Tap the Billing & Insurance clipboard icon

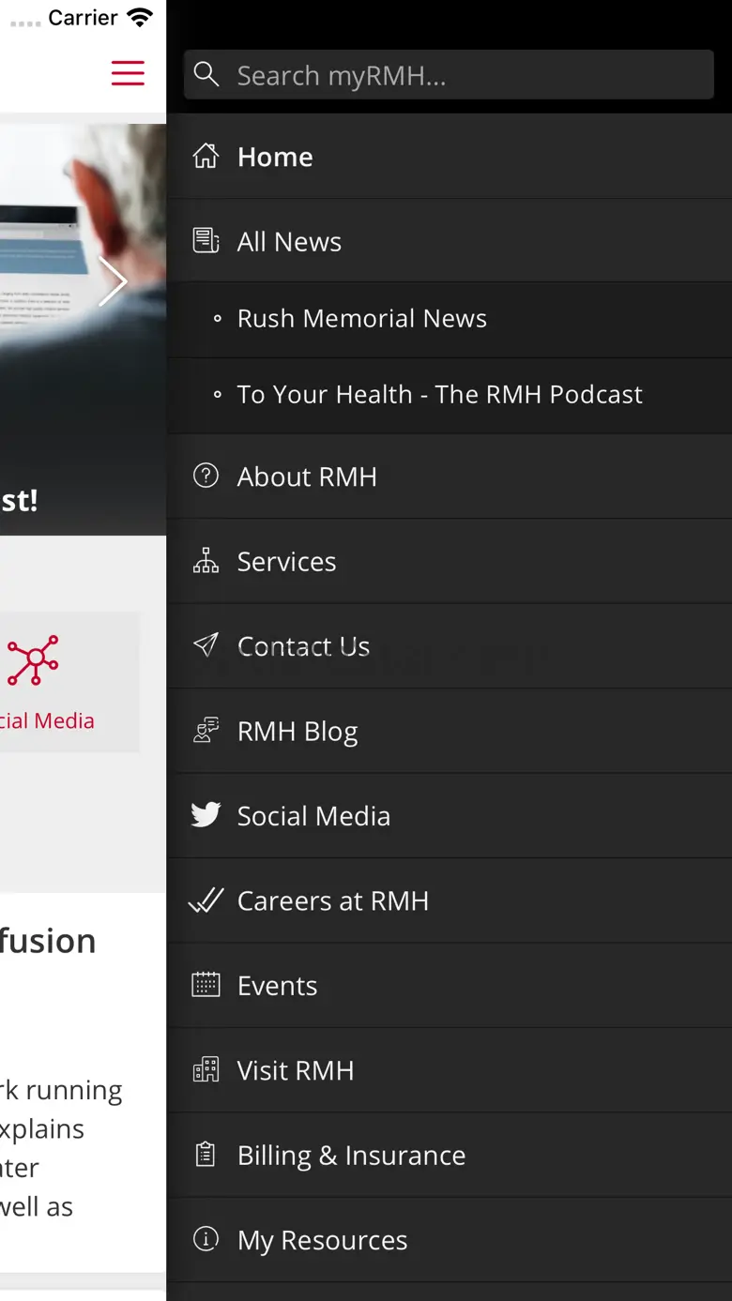pyautogui.click(x=206, y=1154)
